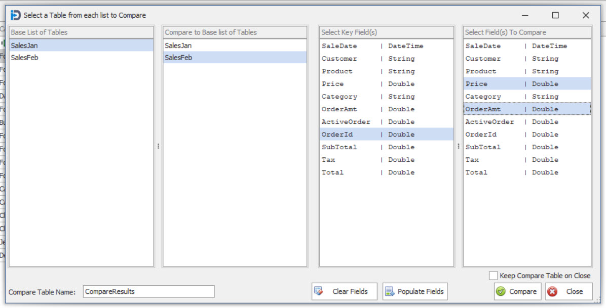Click the green checkmark Compare icon
This screenshot has width=606, height=308.
tap(501, 292)
